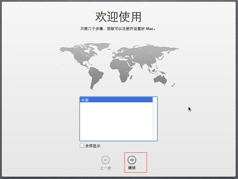Image resolution: width=238 pixels, height=179 pixels.
Task: Click the 上一步 back arrow icon
Action: click(x=106, y=160)
